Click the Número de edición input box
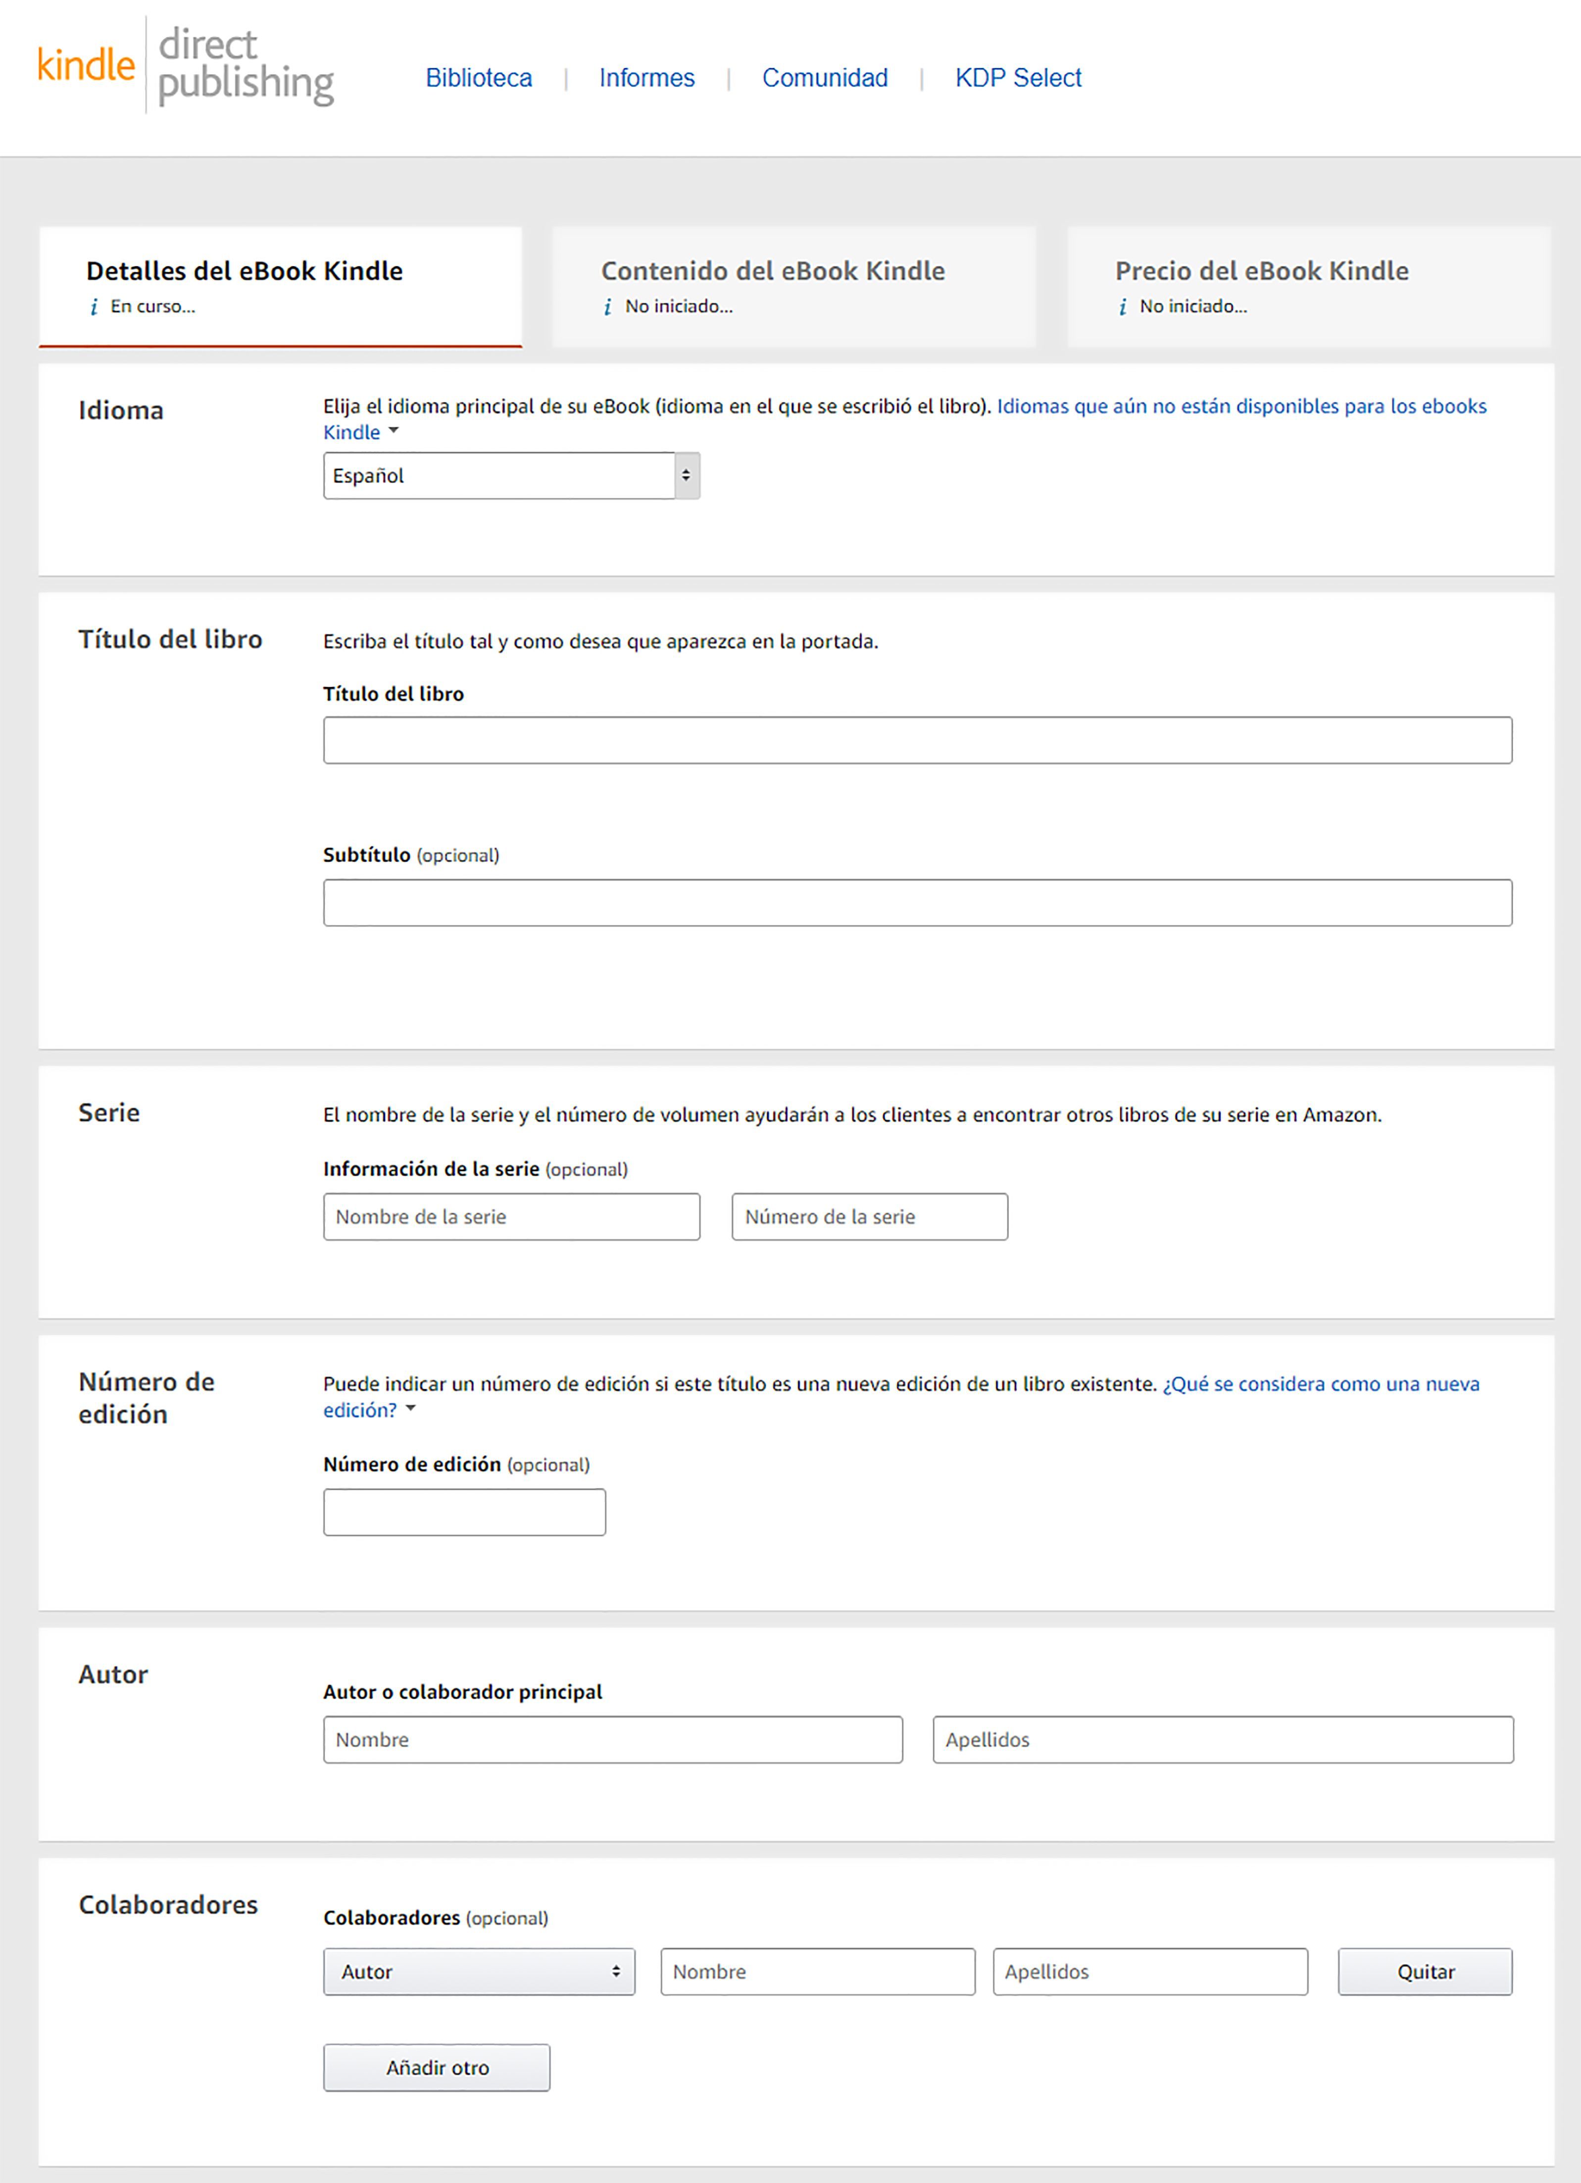The width and height of the screenshot is (1581, 2183). coord(464,1512)
